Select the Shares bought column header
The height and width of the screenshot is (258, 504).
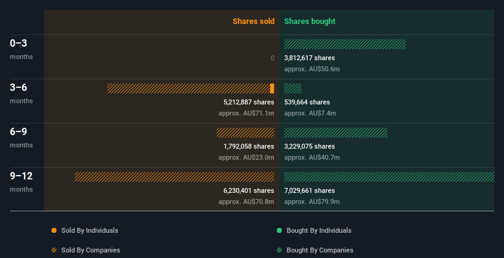310,21
